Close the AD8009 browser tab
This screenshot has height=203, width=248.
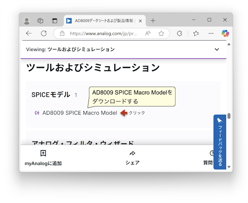[x=140, y=21]
